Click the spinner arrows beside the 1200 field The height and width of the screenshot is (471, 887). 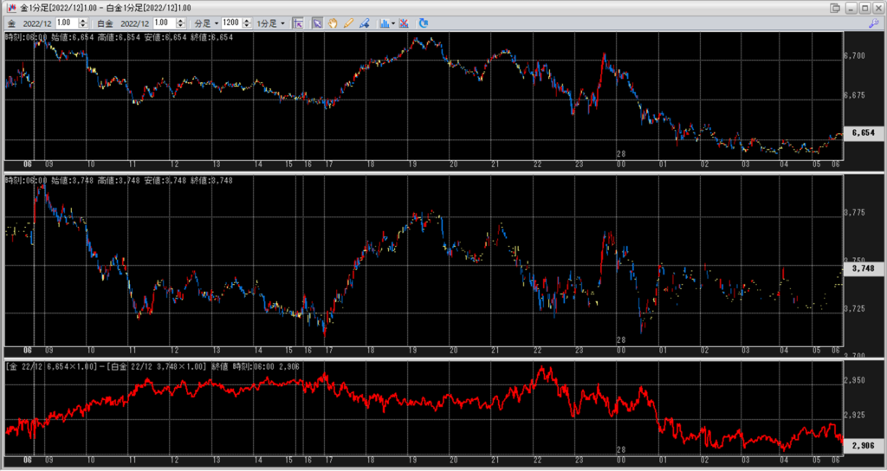tap(249, 23)
